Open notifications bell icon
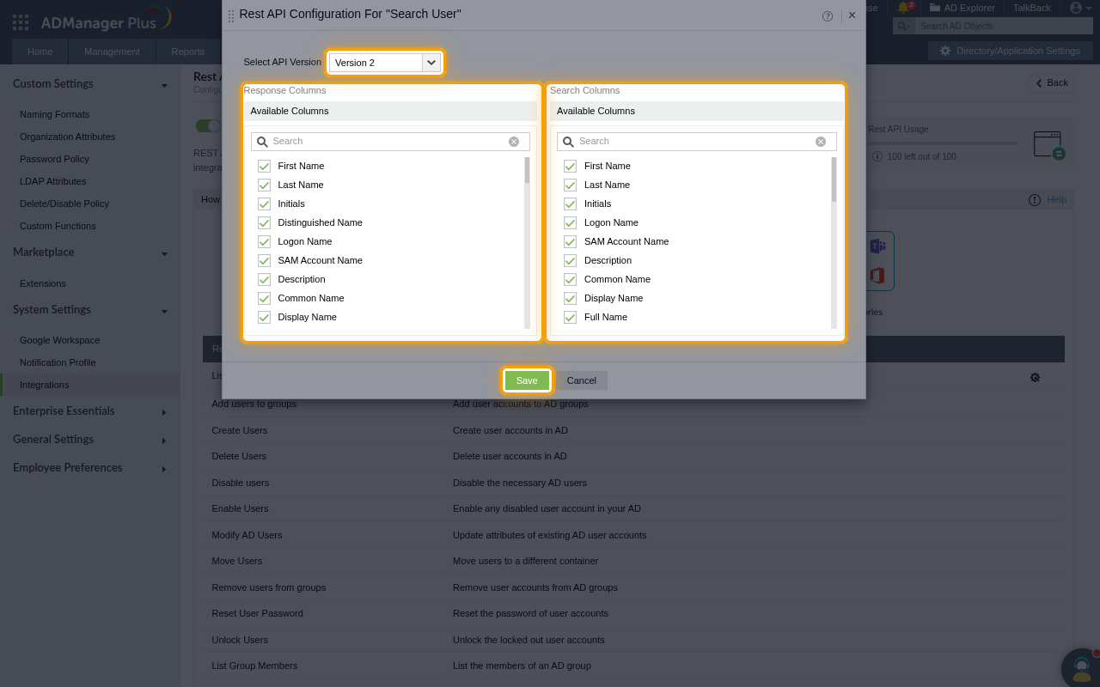 pos(904,8)
